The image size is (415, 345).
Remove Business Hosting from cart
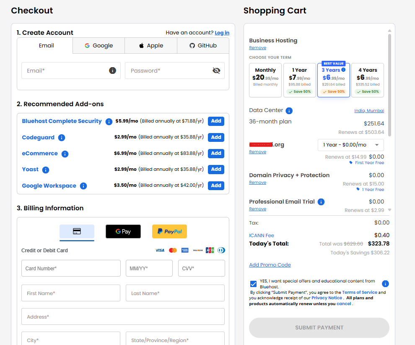pyautogui.click(x=257, y=48)
